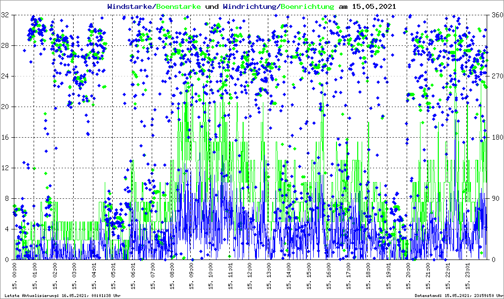
Task: Click the "15. 00:00" time axis label
Action: pyautogui.click(x=15, y=277)
